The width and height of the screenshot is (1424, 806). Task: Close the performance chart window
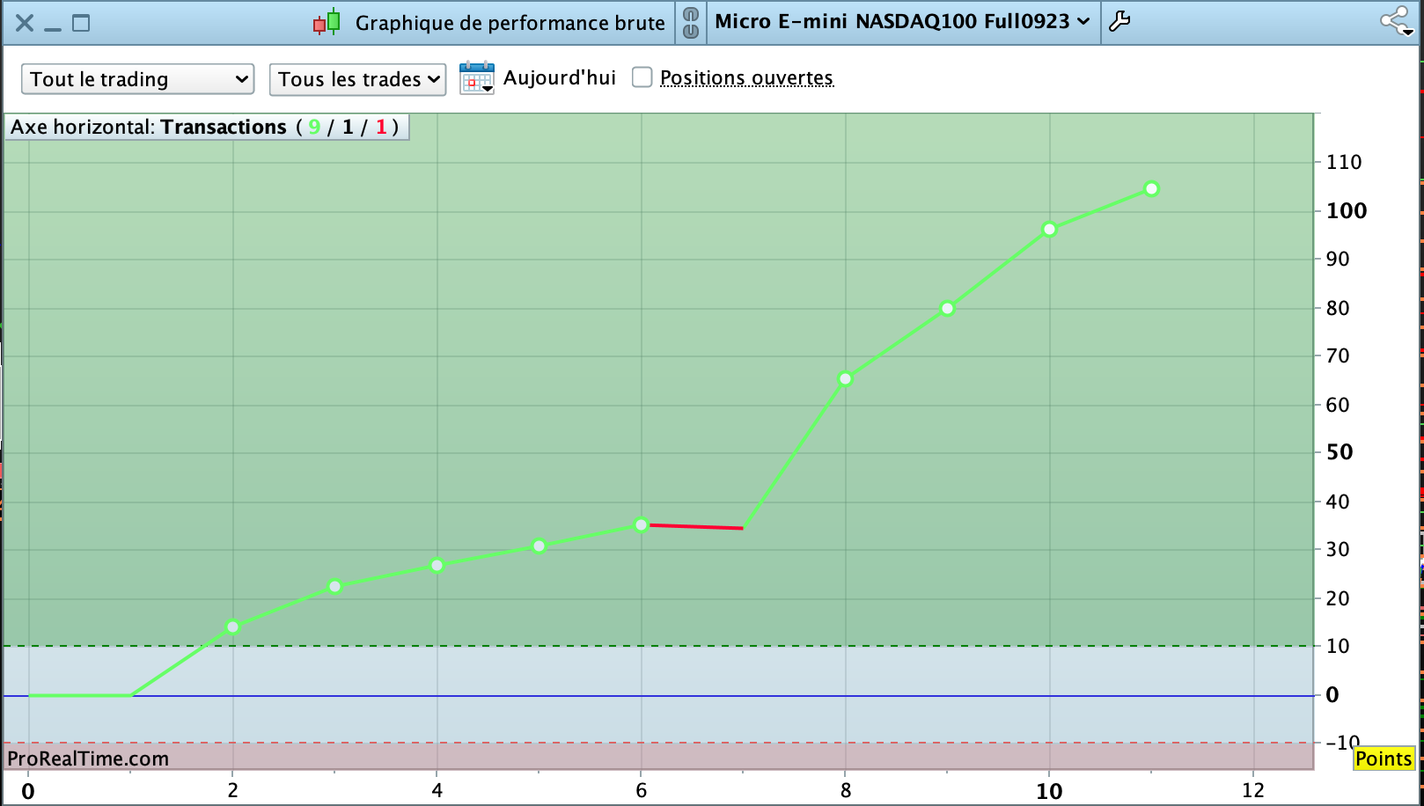click(25, 23)
